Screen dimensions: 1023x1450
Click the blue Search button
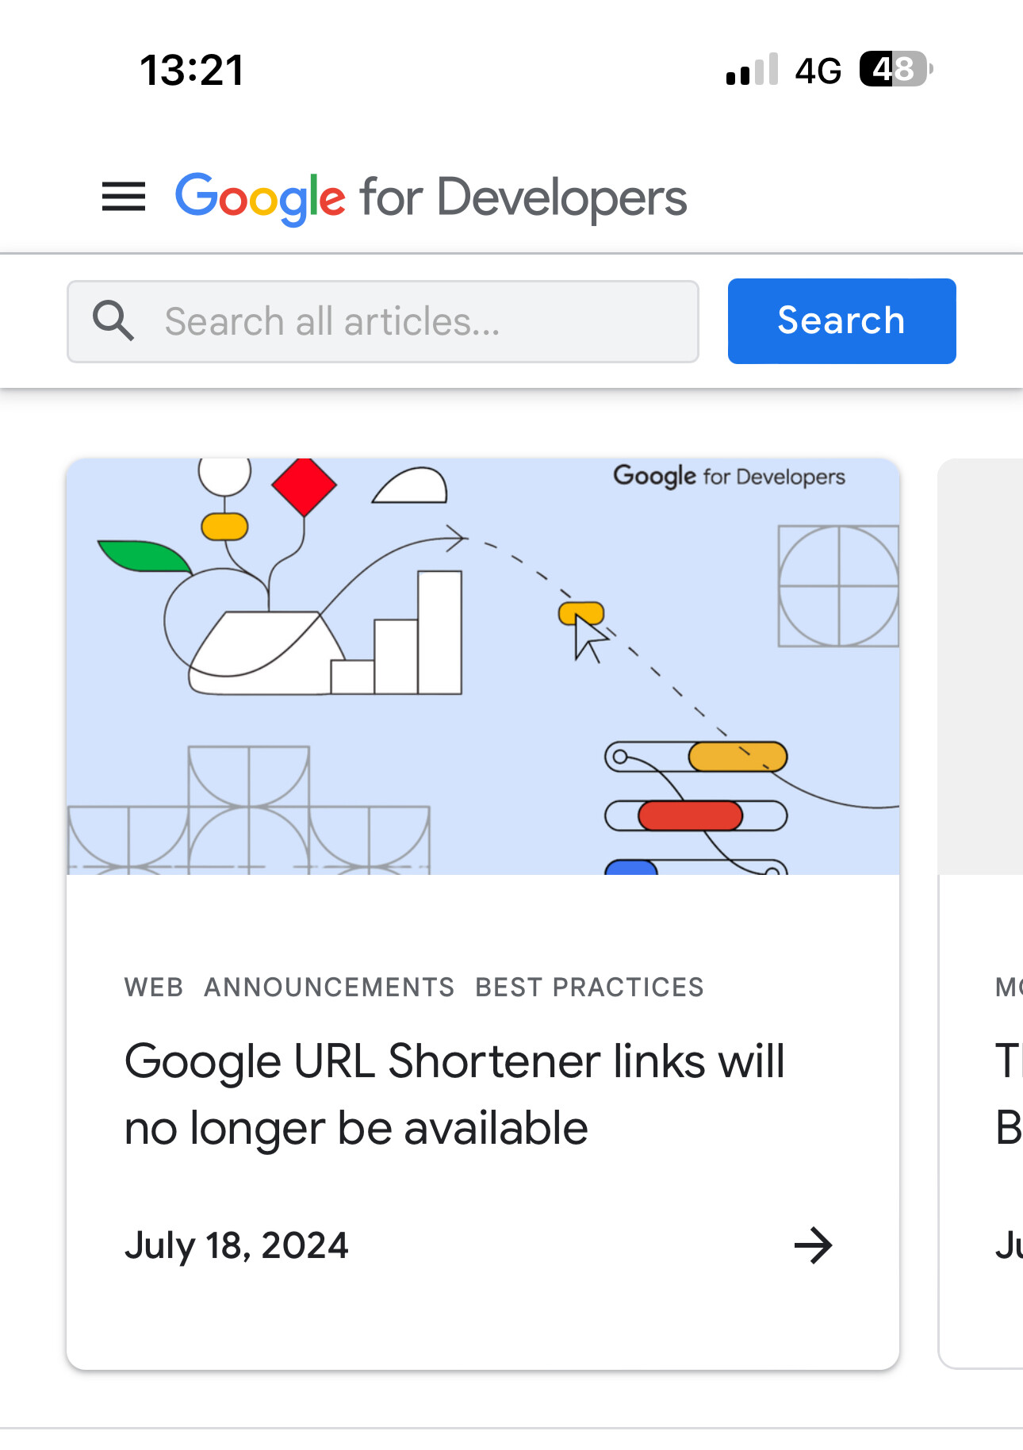841,321
